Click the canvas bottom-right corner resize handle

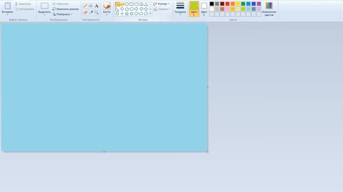click(207, 151)
